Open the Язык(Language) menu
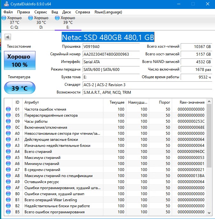Screen dimensions: 215x219 pyautogui.click(x=108, y=12)
